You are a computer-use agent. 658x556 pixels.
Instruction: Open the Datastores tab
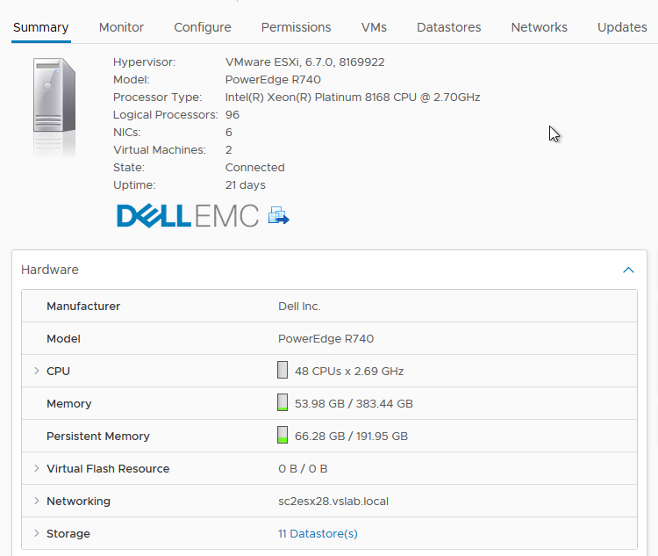coord(449,27)
